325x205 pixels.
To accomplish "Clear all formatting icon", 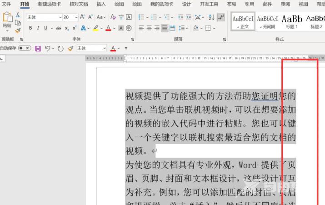I will (x=113, y=17).
